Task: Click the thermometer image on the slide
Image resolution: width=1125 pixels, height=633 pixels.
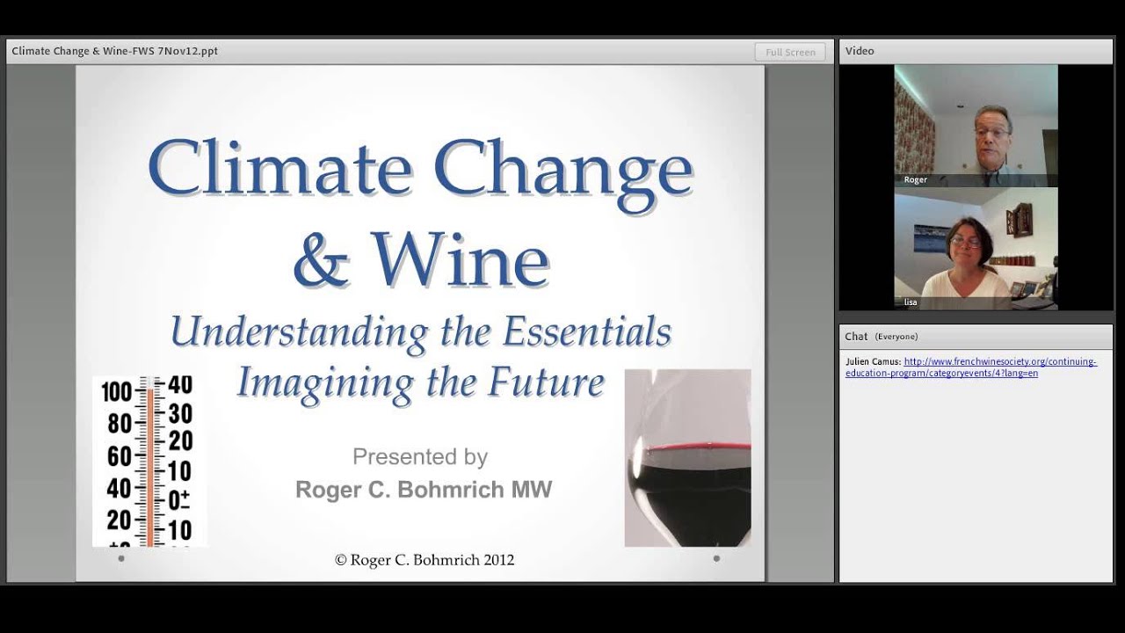Action: tap(149, 461)
